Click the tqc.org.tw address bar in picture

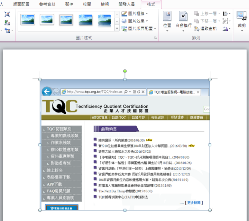(103, 92)
